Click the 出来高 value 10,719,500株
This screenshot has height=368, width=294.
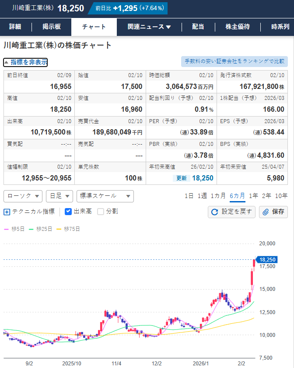(51, 132)
